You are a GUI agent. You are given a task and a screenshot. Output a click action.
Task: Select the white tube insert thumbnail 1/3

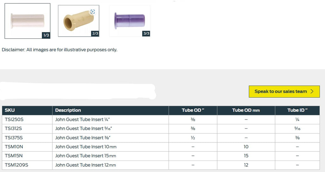tap(27, 21)
